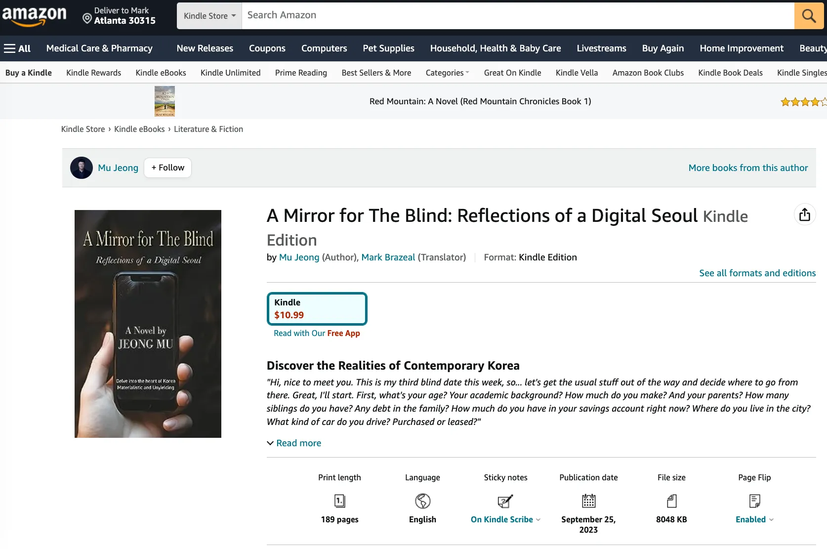
Task: Click the orange search magnifier button
Action: point(809,15)
